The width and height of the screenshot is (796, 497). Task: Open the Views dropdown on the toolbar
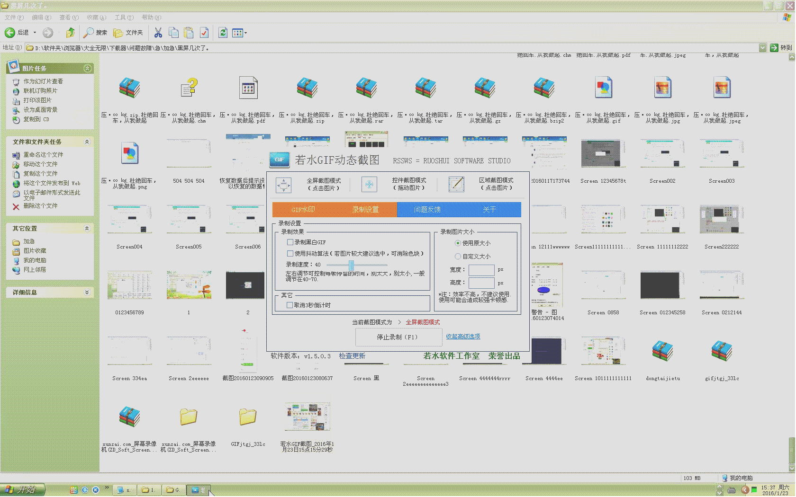(x=244, y=33)
